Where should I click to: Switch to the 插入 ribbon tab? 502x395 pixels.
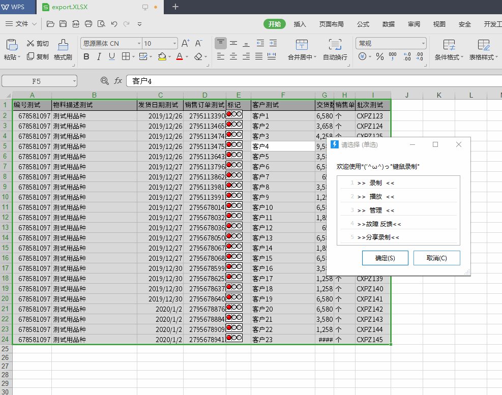pos(300,24)
